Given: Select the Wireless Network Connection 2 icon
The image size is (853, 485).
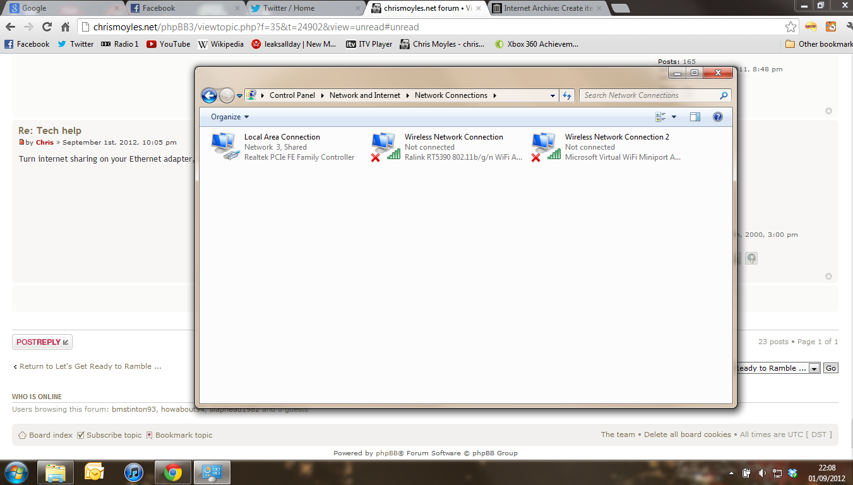Looking at the screenshot, I should [546, 147].
